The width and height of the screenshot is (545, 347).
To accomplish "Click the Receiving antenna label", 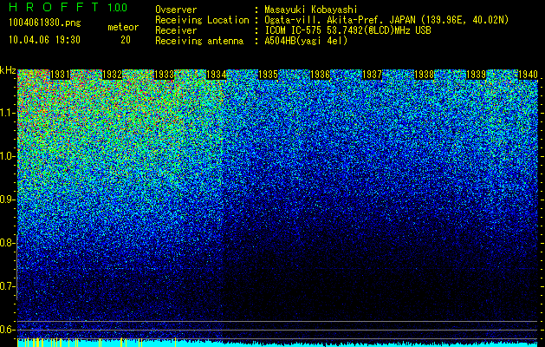I will tap(199, 41).
